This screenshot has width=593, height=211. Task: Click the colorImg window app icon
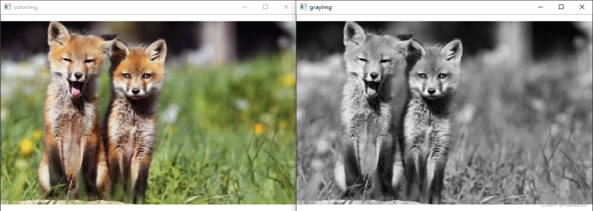[7, 7]
